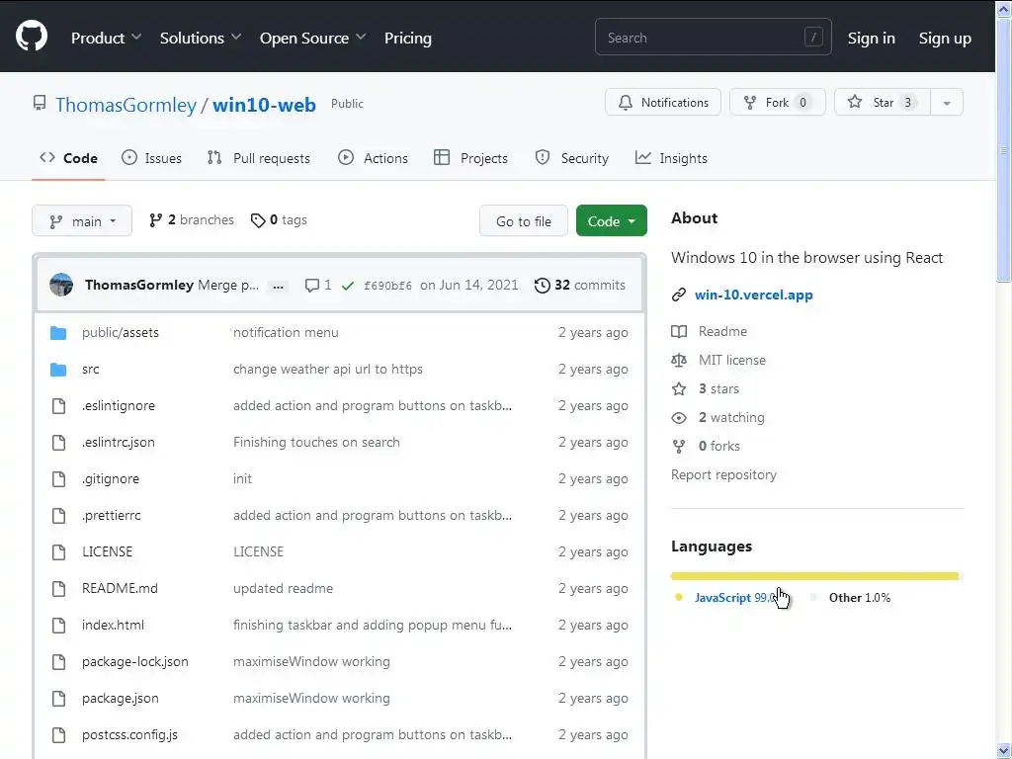This screenshot has height=759, width=1012.
Task: Click the tag icon beside 0 tags
Action: pyautogui.click(x=258, y=220)
